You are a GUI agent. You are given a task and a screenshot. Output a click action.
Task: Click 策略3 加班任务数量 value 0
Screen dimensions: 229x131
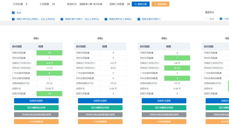(177, 94)
